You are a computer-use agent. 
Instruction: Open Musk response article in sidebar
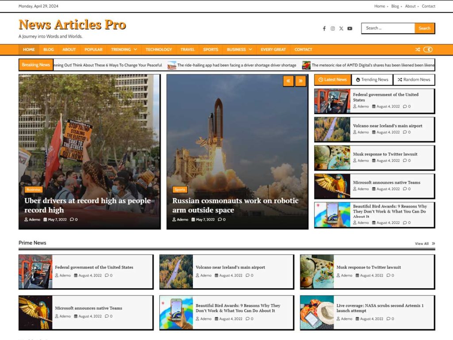pyautogui.click(x=385, y=154)
